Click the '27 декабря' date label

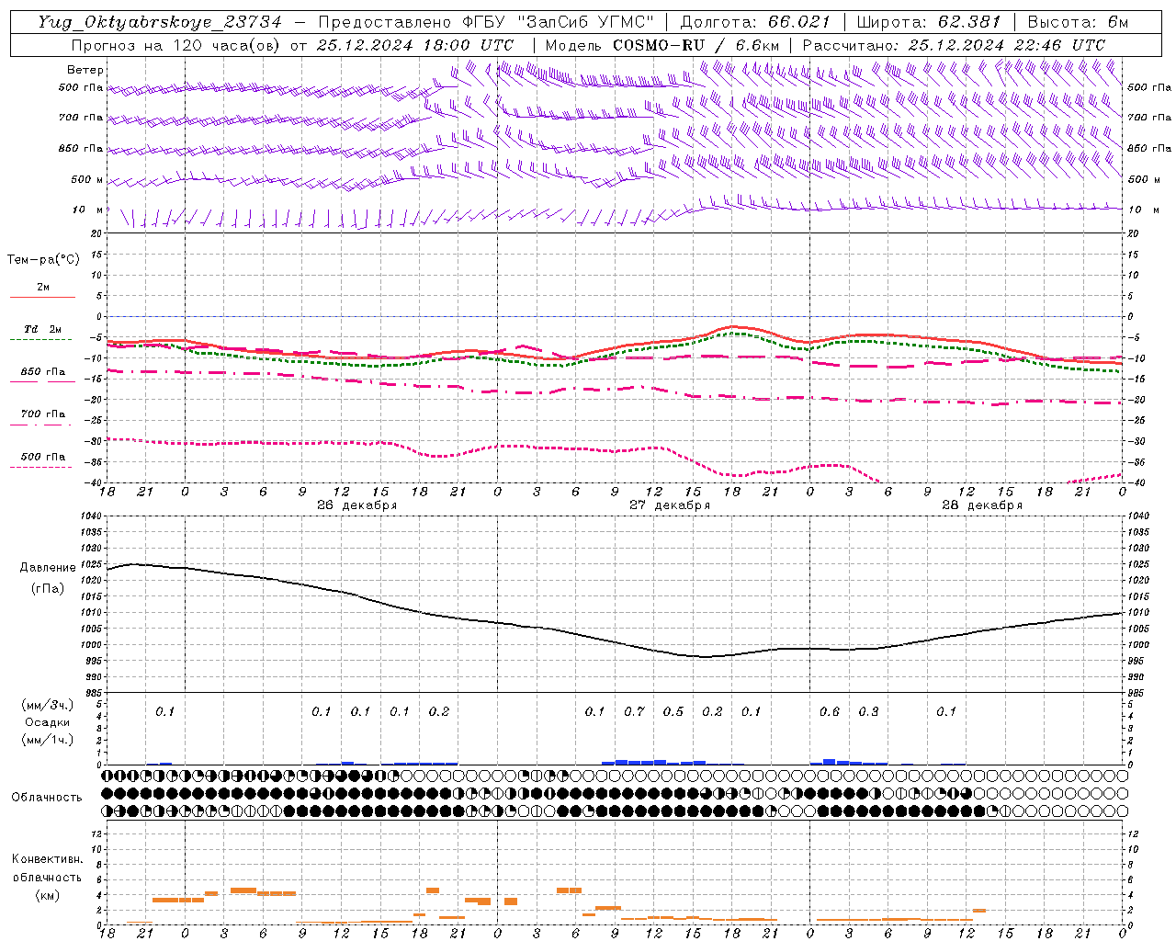pos(669,505)
